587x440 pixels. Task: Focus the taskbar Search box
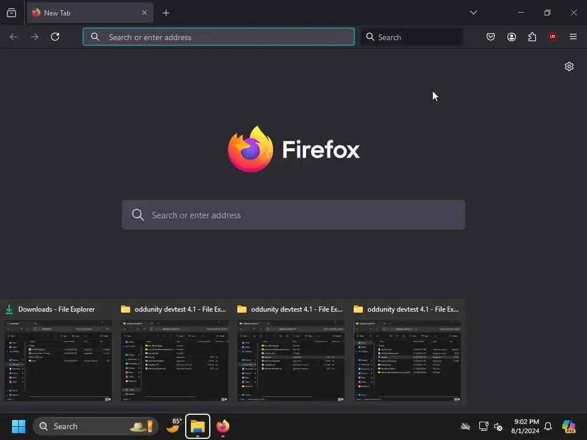96,426
